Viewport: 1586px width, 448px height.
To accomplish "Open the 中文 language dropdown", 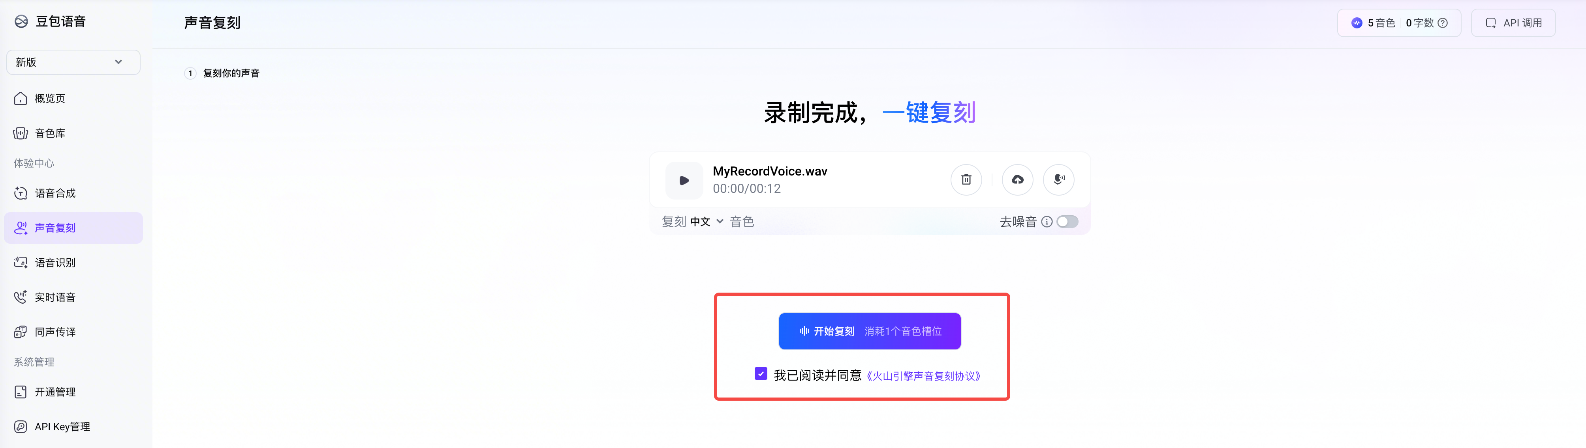I will point(706,222).
